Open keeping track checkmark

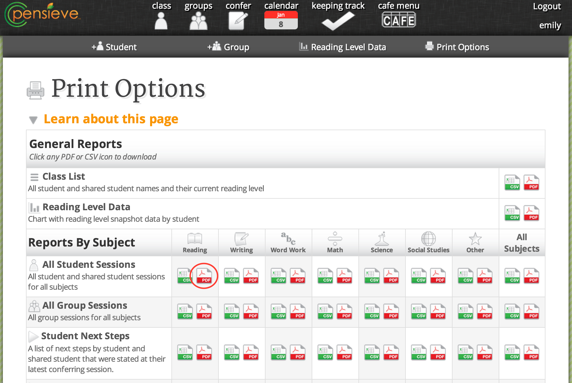[338, 21]
